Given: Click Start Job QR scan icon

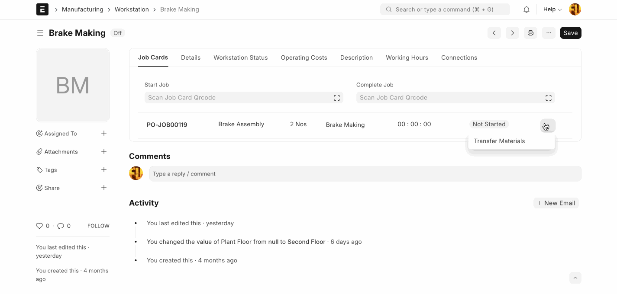Looking at the screenshot, I should (x=336, y=98).
